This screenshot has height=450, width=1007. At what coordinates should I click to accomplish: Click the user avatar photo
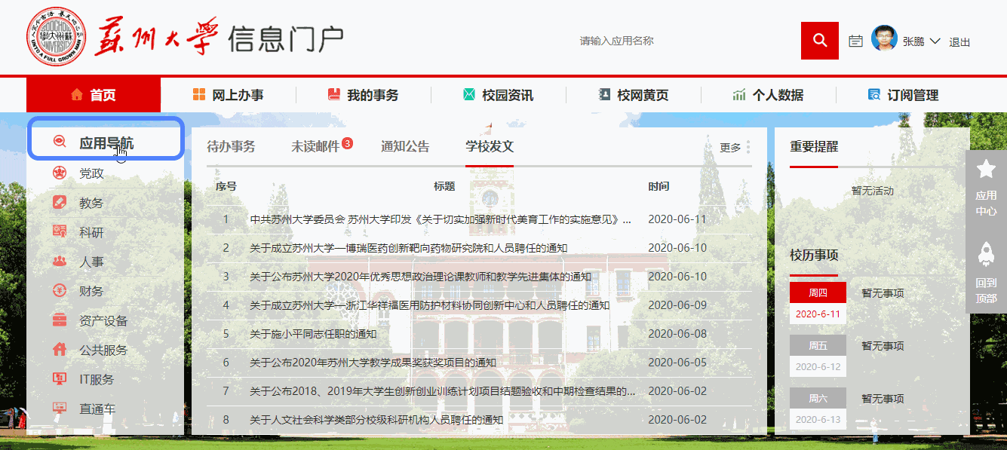(884, 39)
